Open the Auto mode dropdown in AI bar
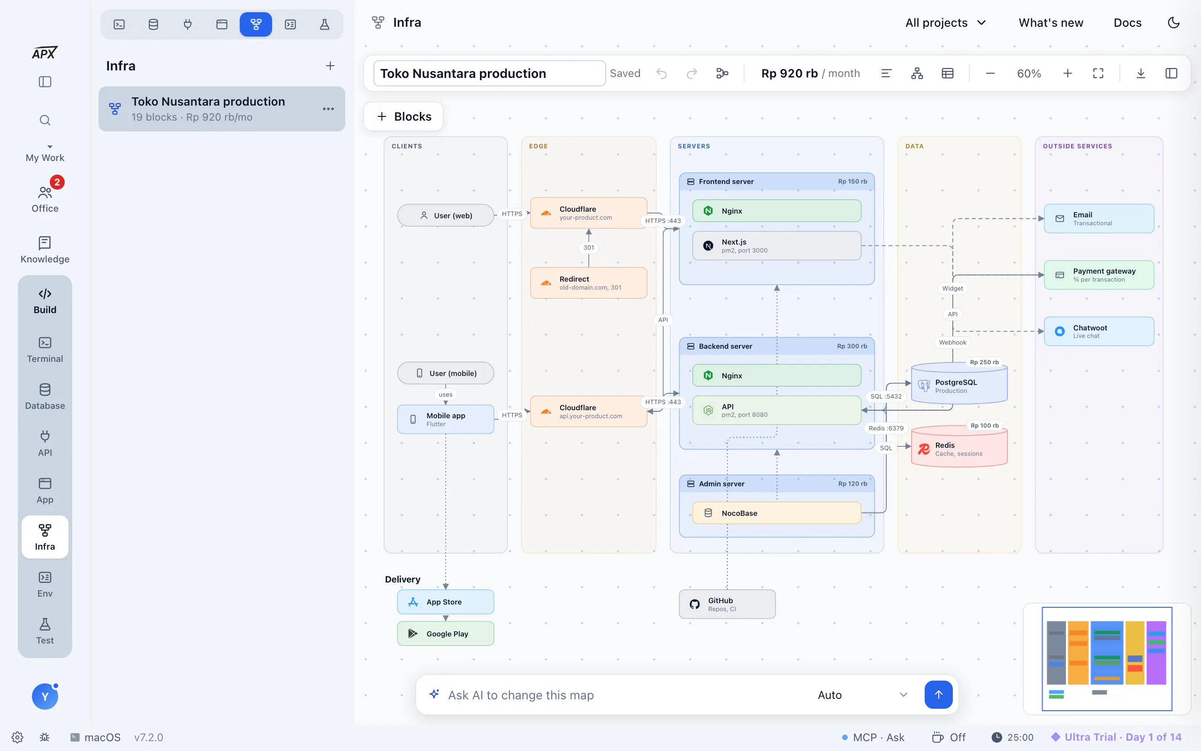The width and height of the screenshot is (1201, 751). [863, 695]
